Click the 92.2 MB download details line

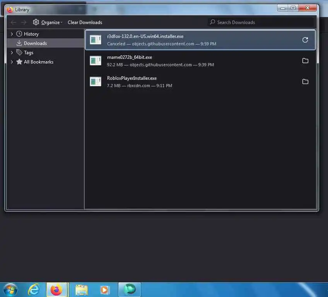160,65
